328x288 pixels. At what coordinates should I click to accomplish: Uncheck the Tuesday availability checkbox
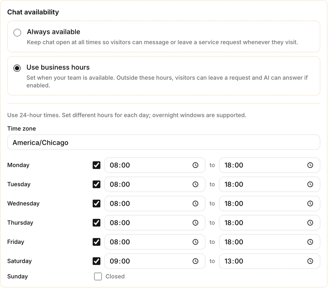click(x=96, y=184)
